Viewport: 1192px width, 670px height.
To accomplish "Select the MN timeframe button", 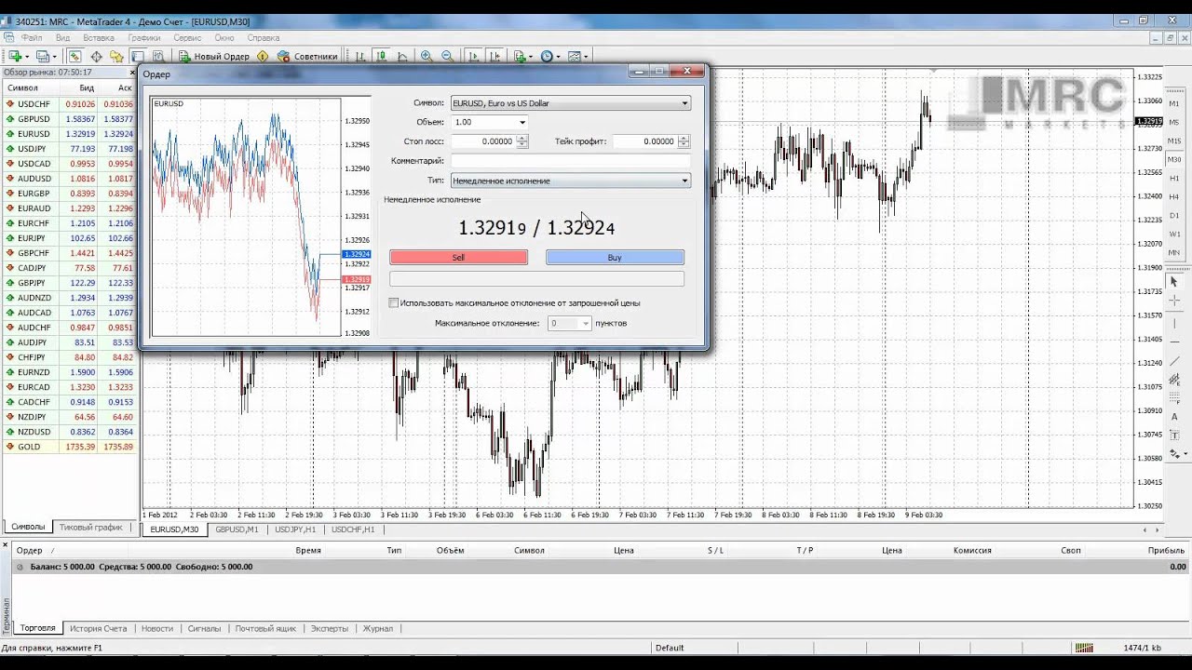I will coord(1174,252).
